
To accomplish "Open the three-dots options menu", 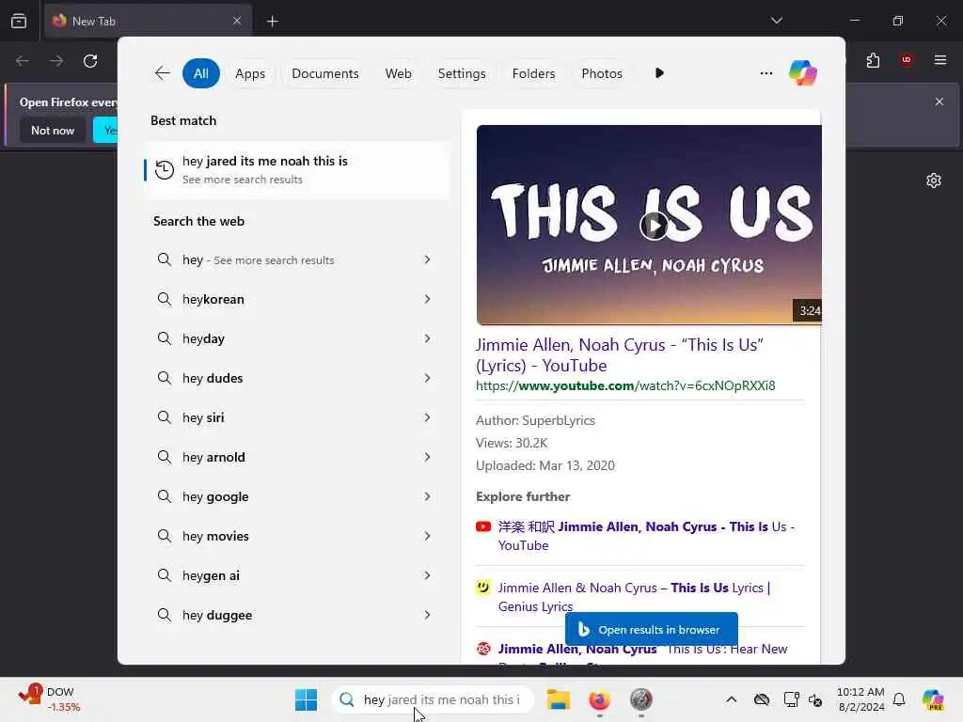I will point(766,73).
